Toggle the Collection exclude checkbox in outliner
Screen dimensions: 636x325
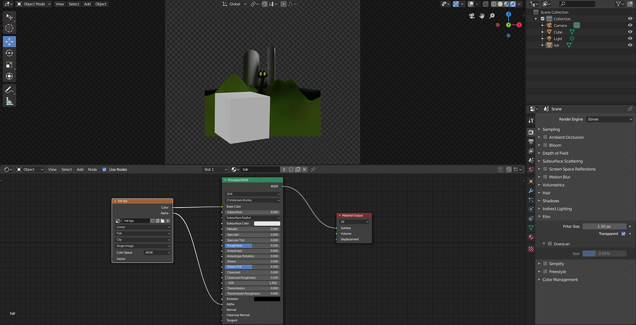pyautogui.click(x=543, y=18)
